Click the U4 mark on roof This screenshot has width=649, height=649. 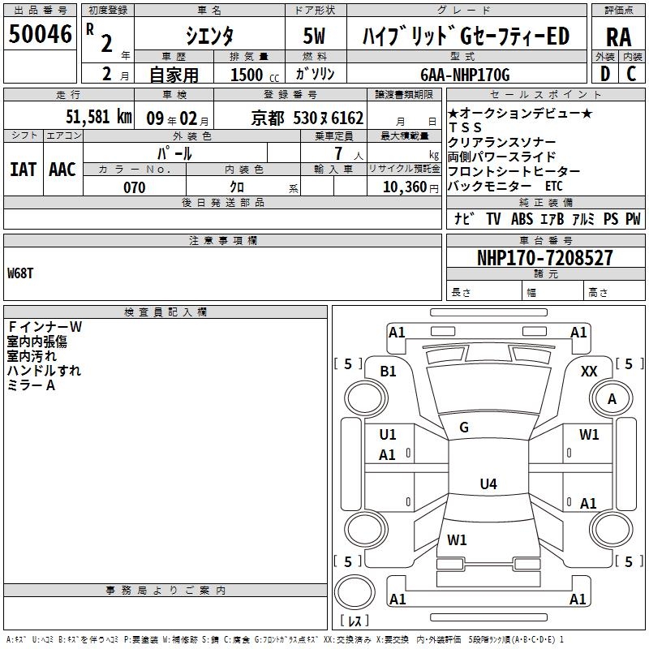click(488, 484)
